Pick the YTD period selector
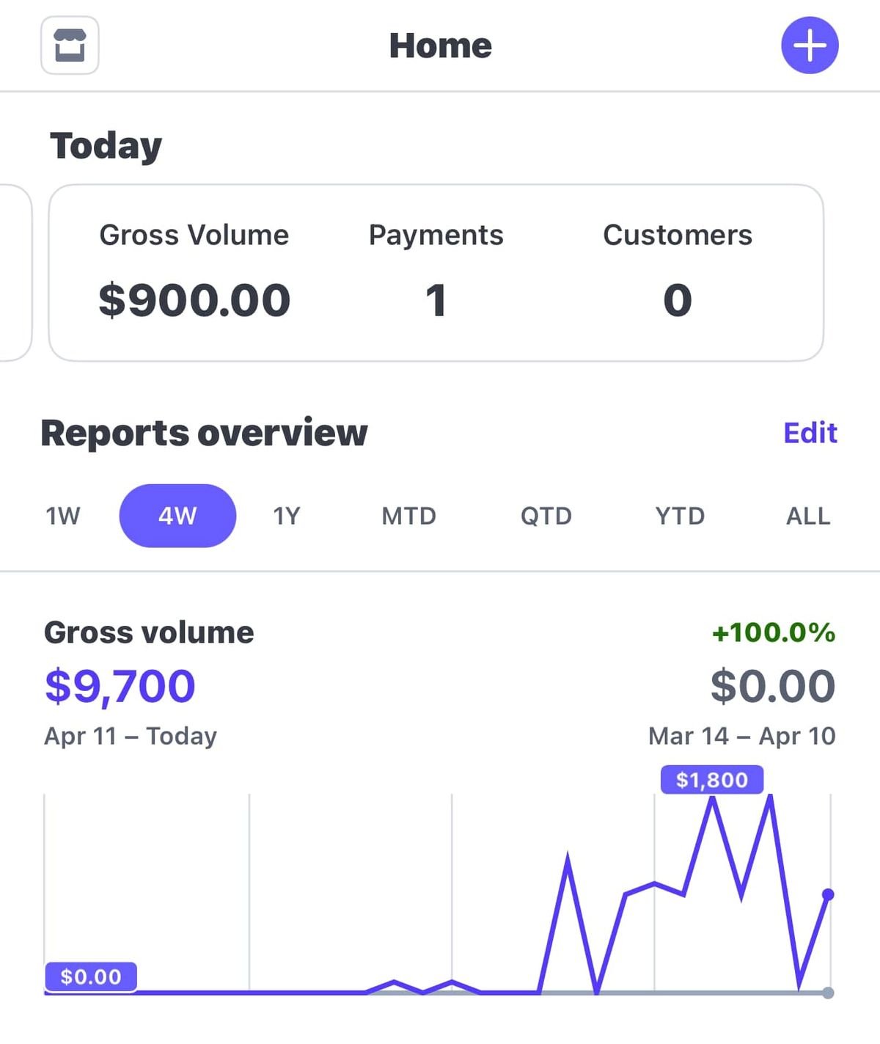880x1044 pixels. click(x=680, y=516)
